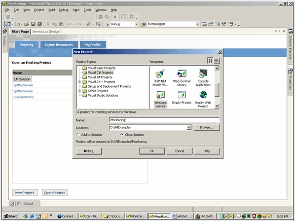Click the Browse... button
The width and height of the screenshot is (295, 221).
[x=207, y=128]
